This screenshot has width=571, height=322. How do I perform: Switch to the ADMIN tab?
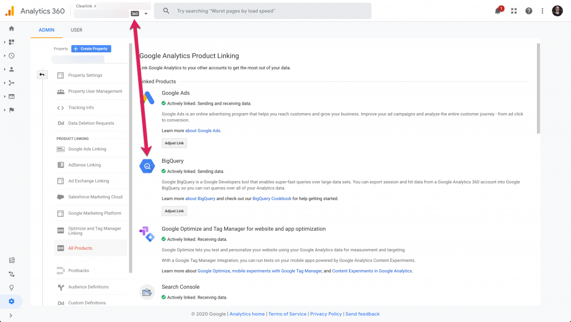pos(47,30)
